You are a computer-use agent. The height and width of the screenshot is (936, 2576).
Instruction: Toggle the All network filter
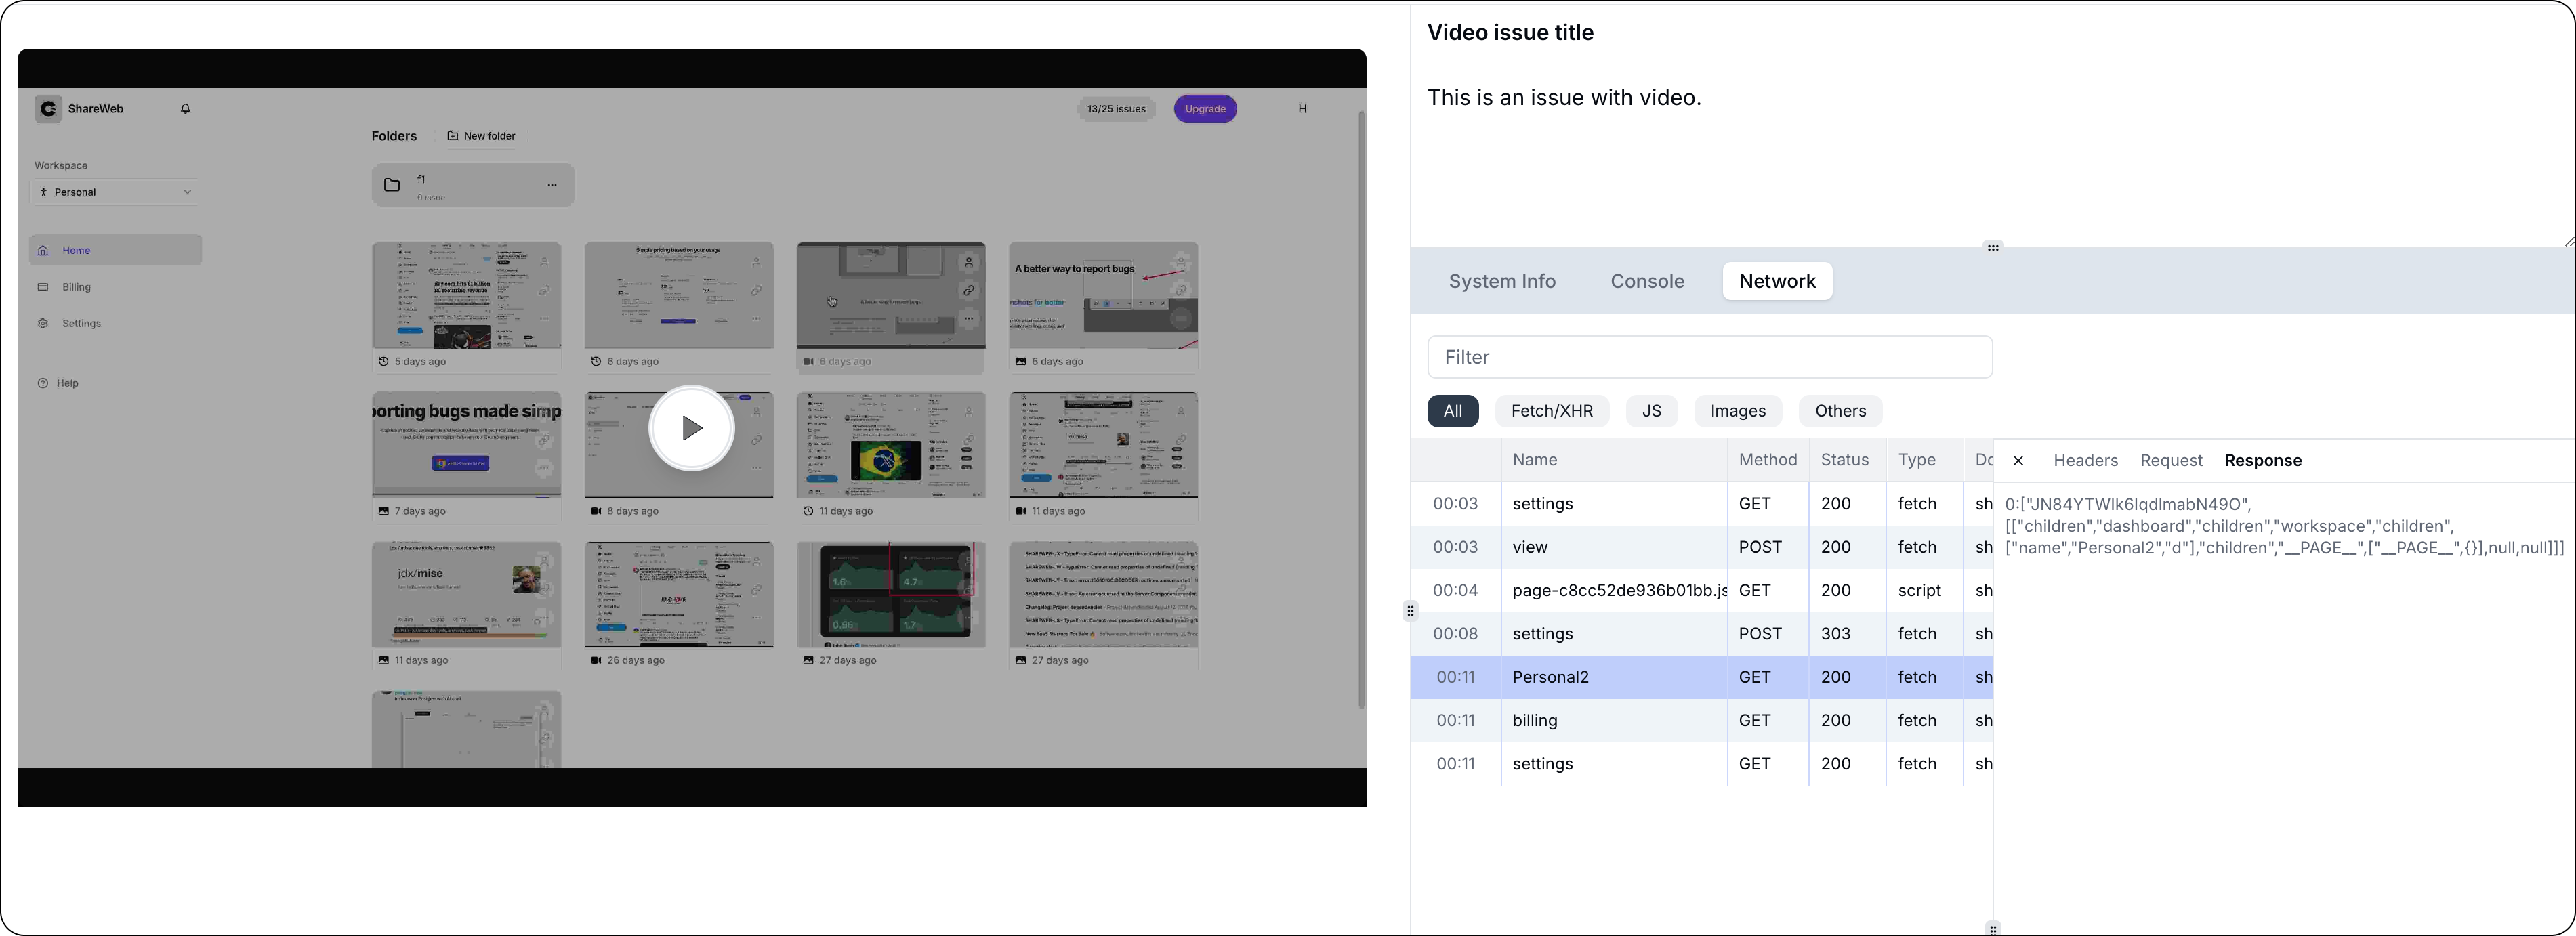(1452, 410)
